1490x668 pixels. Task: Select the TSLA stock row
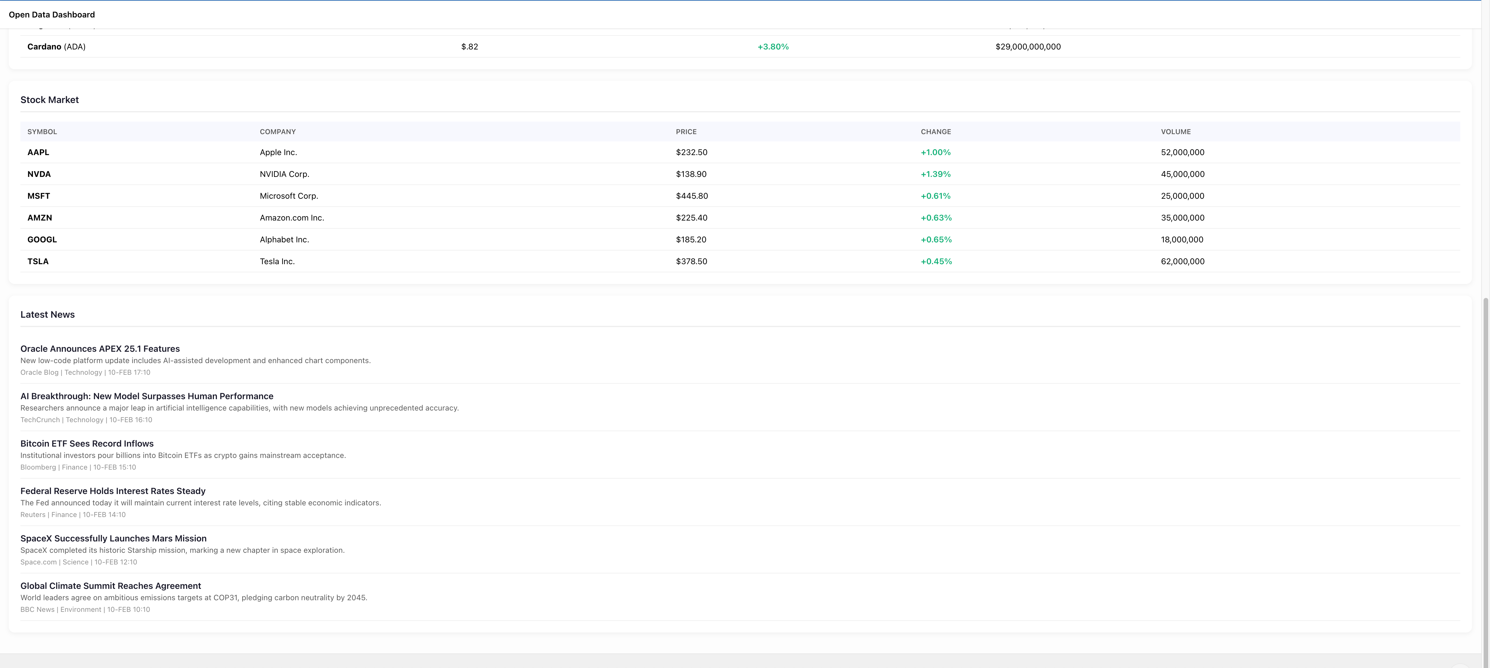click(38, 261)
